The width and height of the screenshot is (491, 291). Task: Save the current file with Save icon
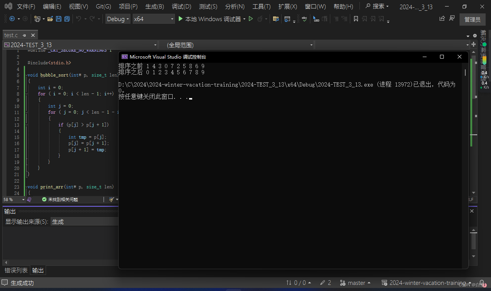(59, 19)
